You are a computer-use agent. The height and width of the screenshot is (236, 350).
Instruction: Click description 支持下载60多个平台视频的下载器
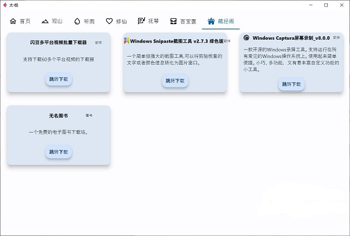pyautogui.click(x=58, y=59)
